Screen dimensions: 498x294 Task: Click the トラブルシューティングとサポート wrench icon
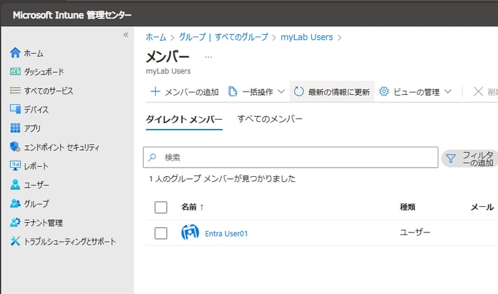(15, 241)
